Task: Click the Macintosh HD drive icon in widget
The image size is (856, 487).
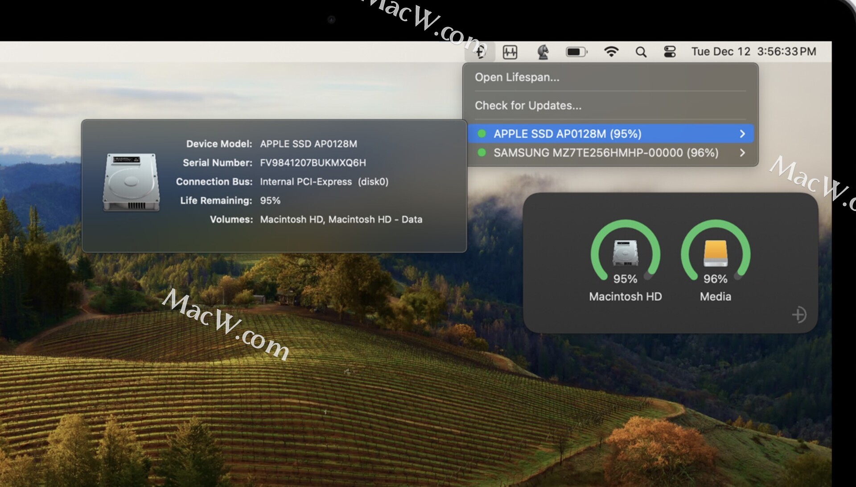Action: (x=625, y=252)
